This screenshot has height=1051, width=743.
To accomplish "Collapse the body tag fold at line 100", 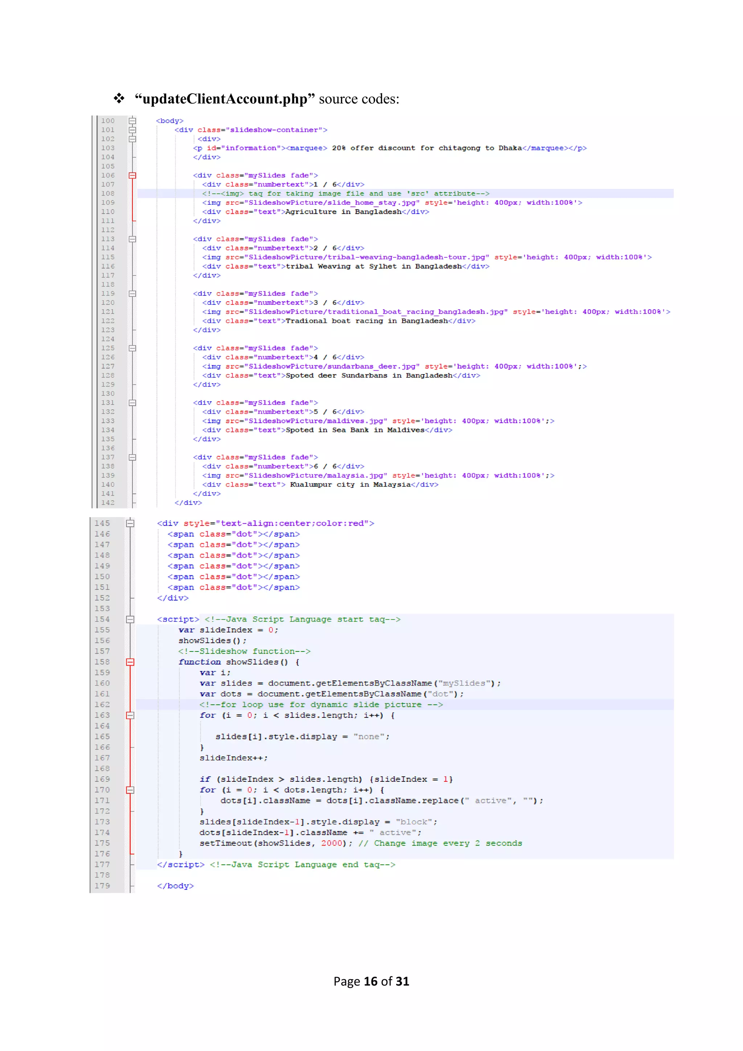I will (132, 121).
